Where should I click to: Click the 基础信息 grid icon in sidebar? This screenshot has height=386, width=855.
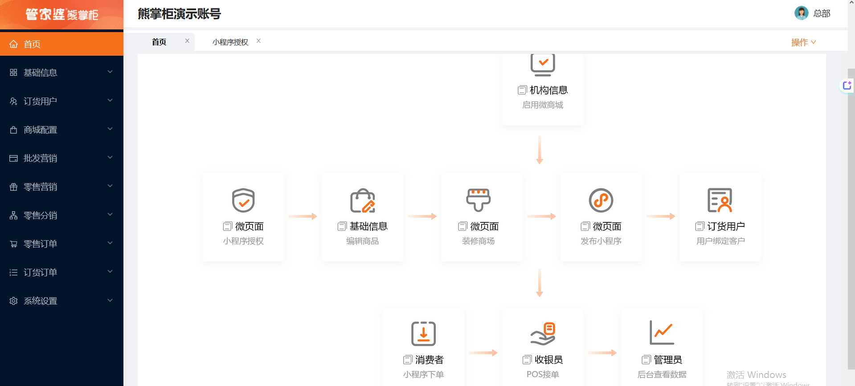click(14, 73)
